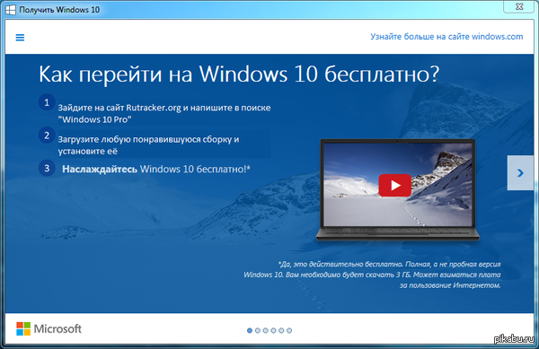Select the third page indicator dot
The width and height of the screenshot is (539, 349).
265,330
